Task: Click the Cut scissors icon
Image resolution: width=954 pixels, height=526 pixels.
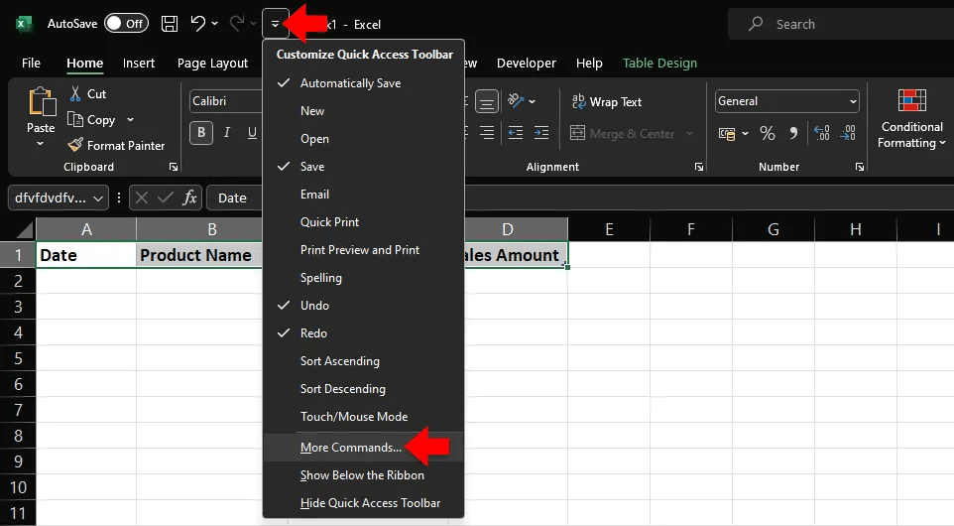Action: click(75, 93)
